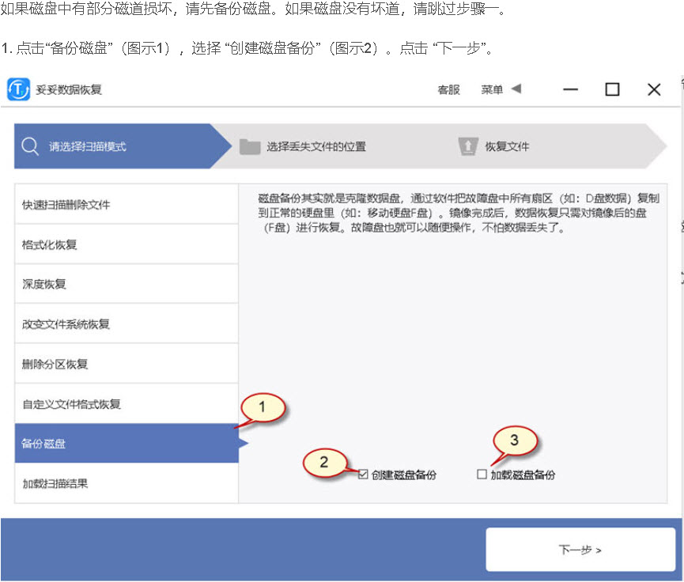Choose 改变文件系统恢复 scan mode
The image size is (684, 582).
click(x=127, y=323)
